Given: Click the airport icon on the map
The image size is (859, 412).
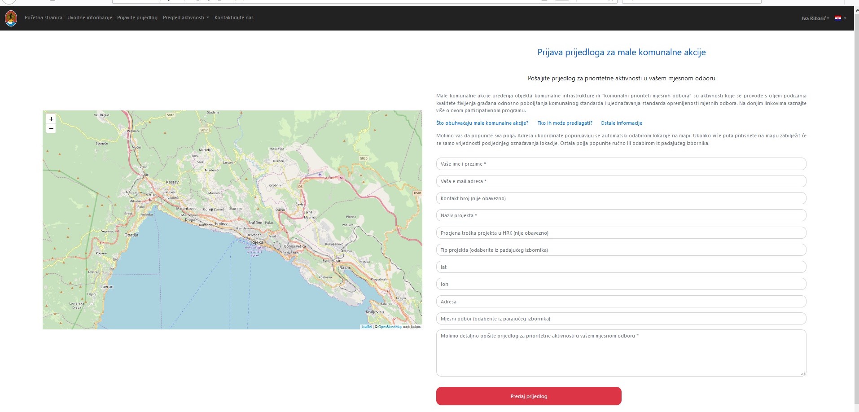Looking at the screenshot, I should pos(320,174).
